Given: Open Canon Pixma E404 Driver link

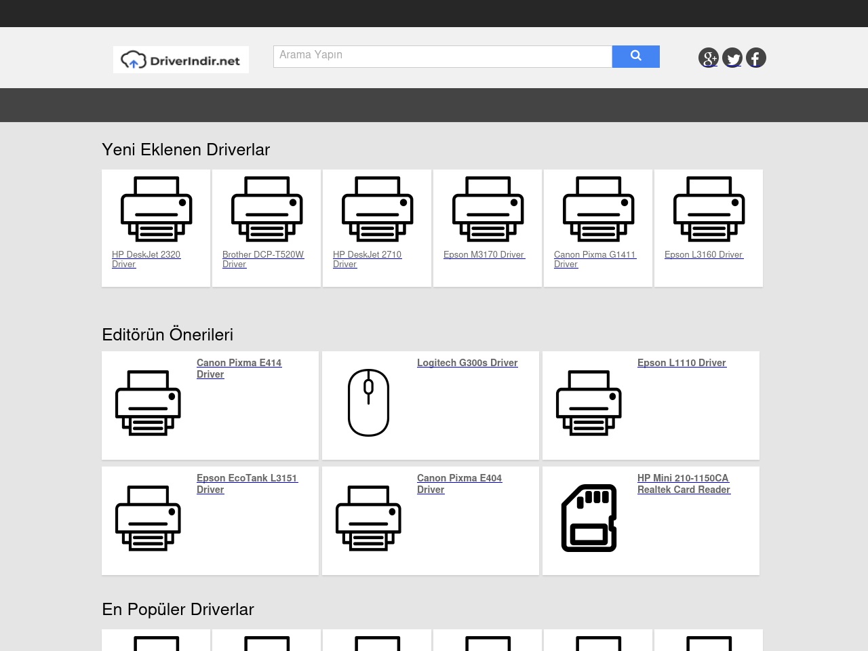Looking at the screenshot, I should 459,484.
